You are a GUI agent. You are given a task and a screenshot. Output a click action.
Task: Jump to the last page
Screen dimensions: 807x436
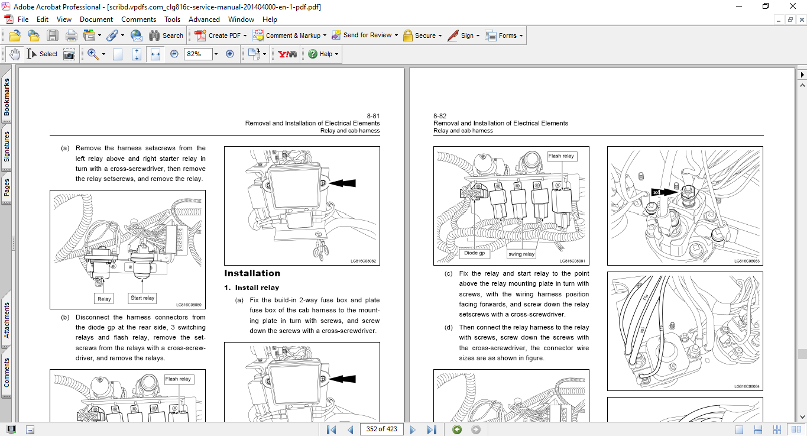[x=432, y=429]
